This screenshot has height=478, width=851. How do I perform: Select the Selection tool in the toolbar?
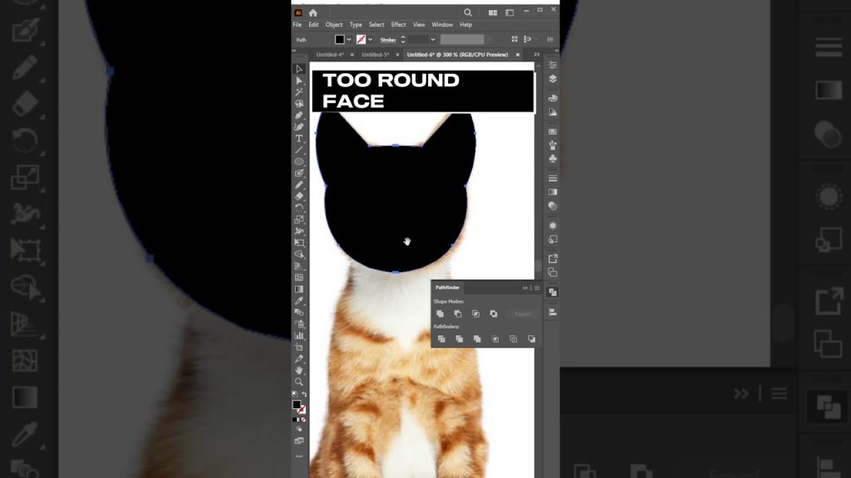coord(300,69)
